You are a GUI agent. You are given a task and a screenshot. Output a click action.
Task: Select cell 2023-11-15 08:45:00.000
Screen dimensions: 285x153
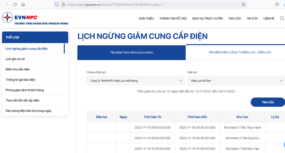[197, 127]
